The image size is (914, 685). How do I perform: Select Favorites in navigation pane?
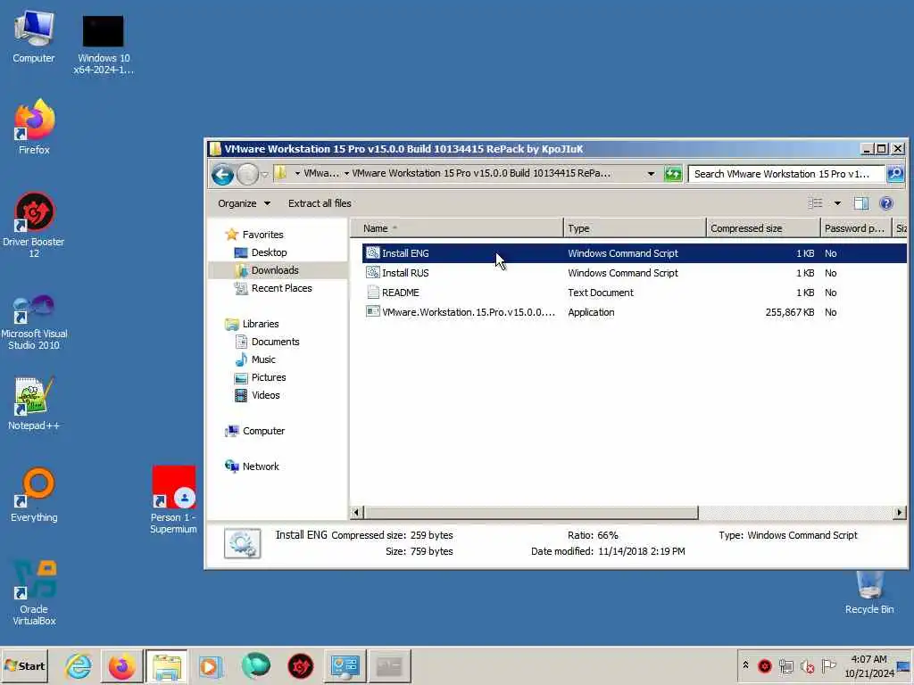[263, 235]
